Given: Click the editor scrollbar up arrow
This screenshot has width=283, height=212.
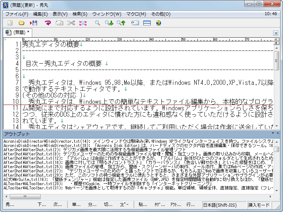Looking at the screenshot, I should pos(277,48).
